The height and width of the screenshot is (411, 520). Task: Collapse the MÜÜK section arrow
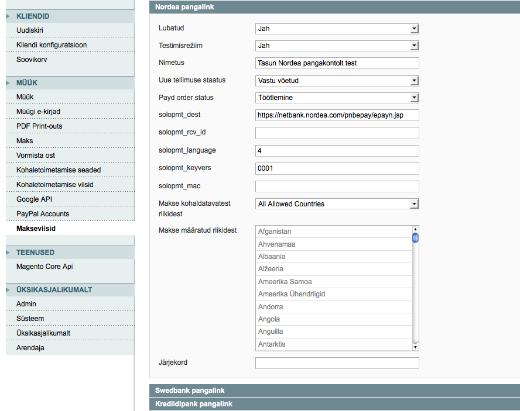pyautogui.click(x=8, y=83)
